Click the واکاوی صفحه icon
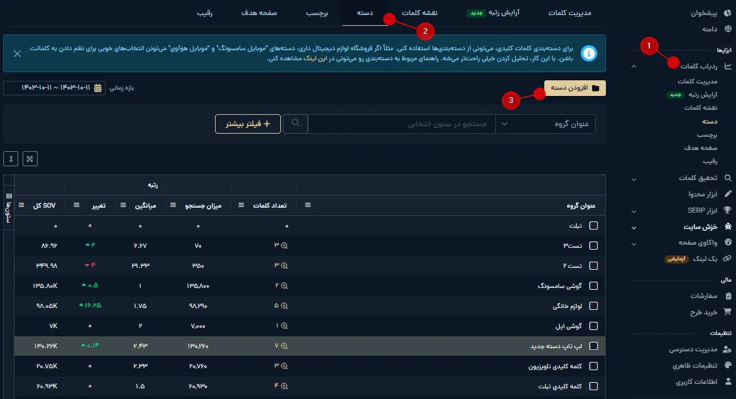Screen dimensions: 736x399 point(728,243)
